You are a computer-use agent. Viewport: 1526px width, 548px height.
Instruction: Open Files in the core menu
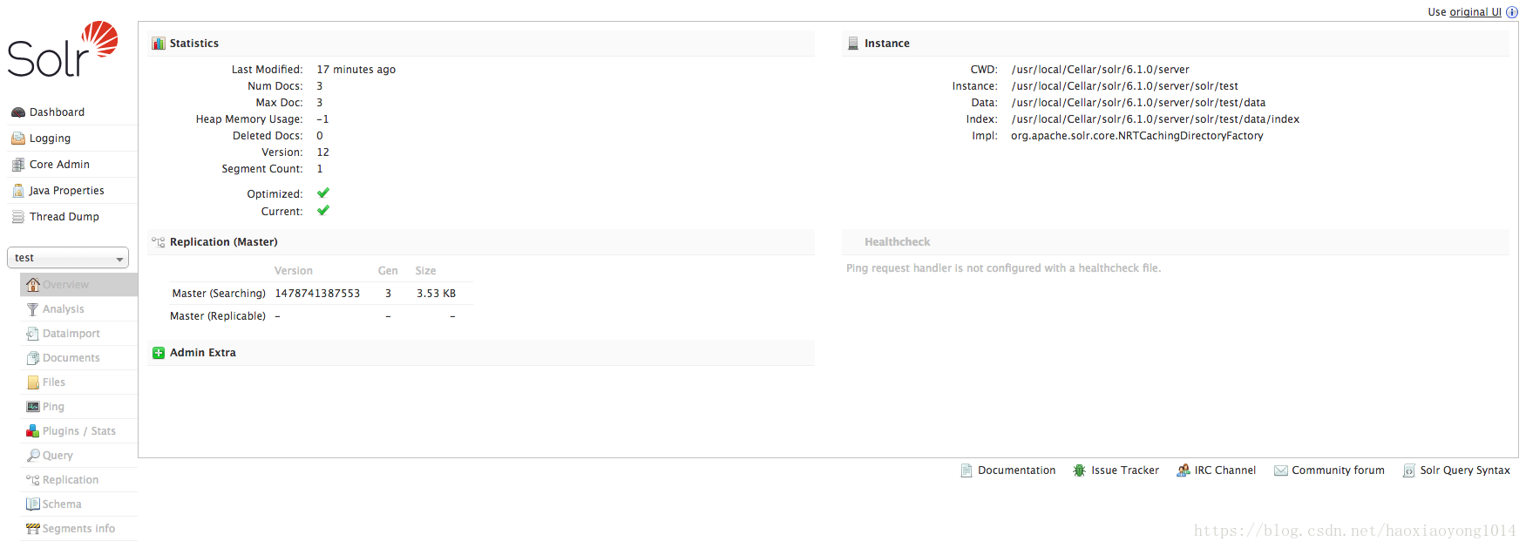(x=54, y=382)
